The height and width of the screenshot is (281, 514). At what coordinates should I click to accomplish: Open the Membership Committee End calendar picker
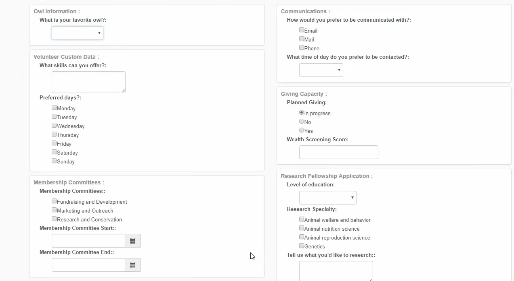pos(132,265)
